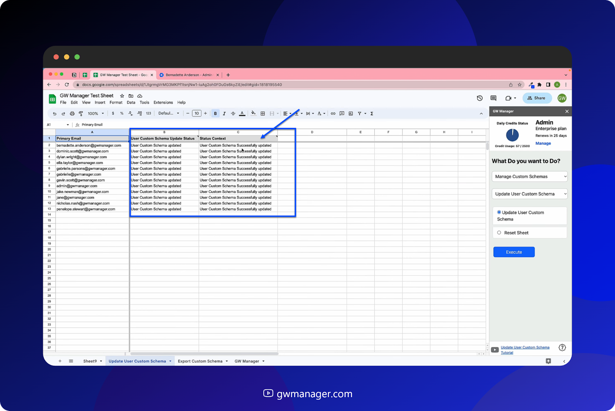Open fill color picker
The width and height of the screenshot is (615, 411).
pyautogui.click(x=253, y=113)
